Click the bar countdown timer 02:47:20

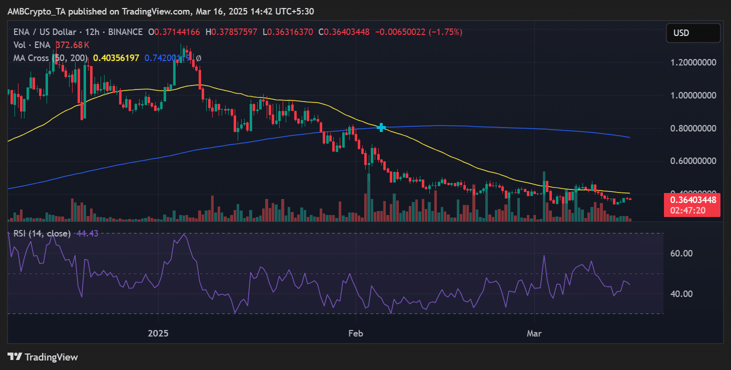pyautogui.click(x=693, y=210)
